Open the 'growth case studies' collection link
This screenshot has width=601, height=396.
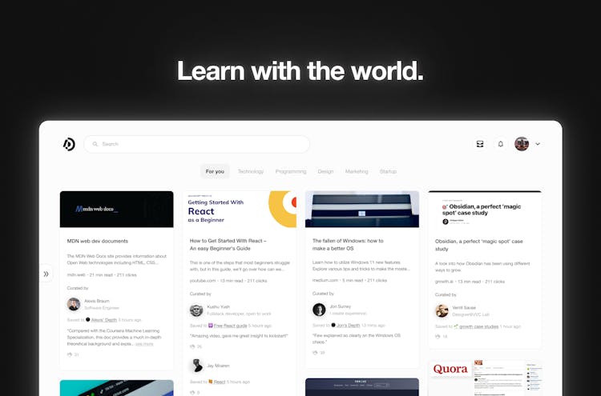478,326
